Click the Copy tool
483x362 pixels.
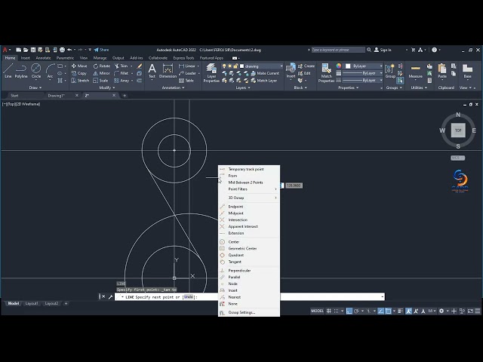[78, 73]
